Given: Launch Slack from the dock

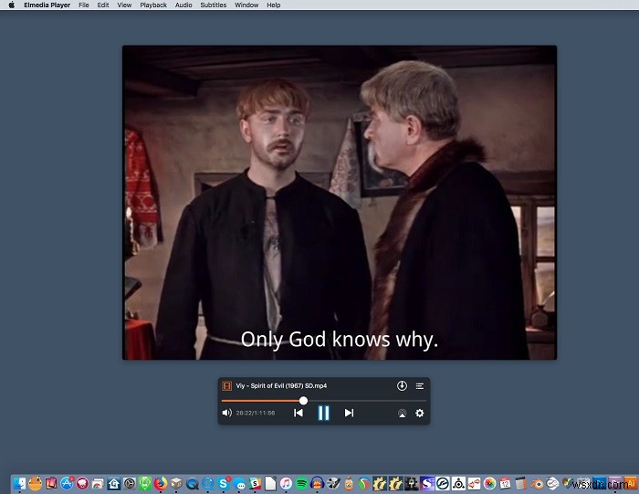Looking at the screenshot, I should tap(255, 483).
